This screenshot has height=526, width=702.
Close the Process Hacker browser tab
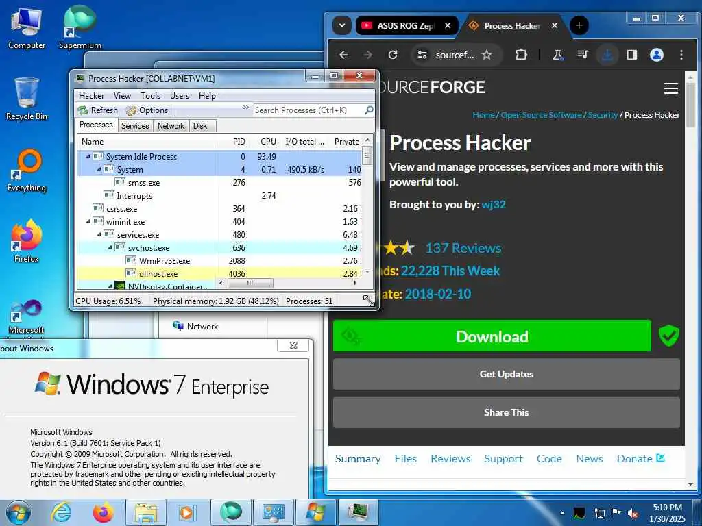pyautogui.click(x=555, y=25)
